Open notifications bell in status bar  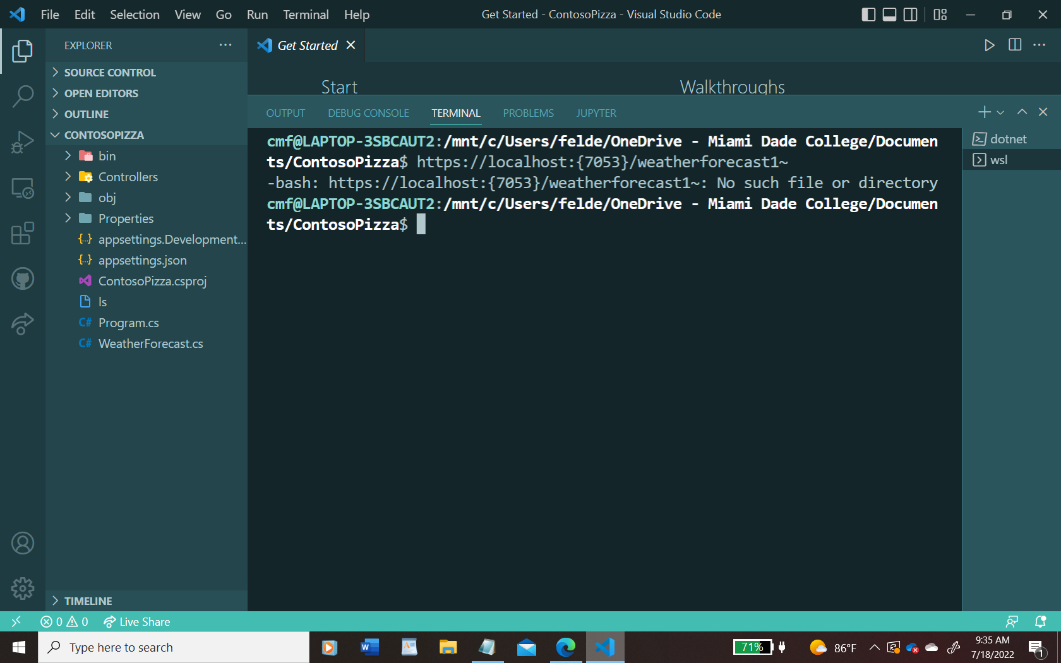1041,622
